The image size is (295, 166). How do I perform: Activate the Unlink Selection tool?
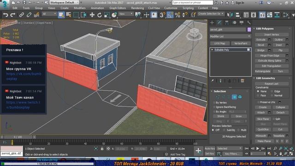click(x=29, y=15)
